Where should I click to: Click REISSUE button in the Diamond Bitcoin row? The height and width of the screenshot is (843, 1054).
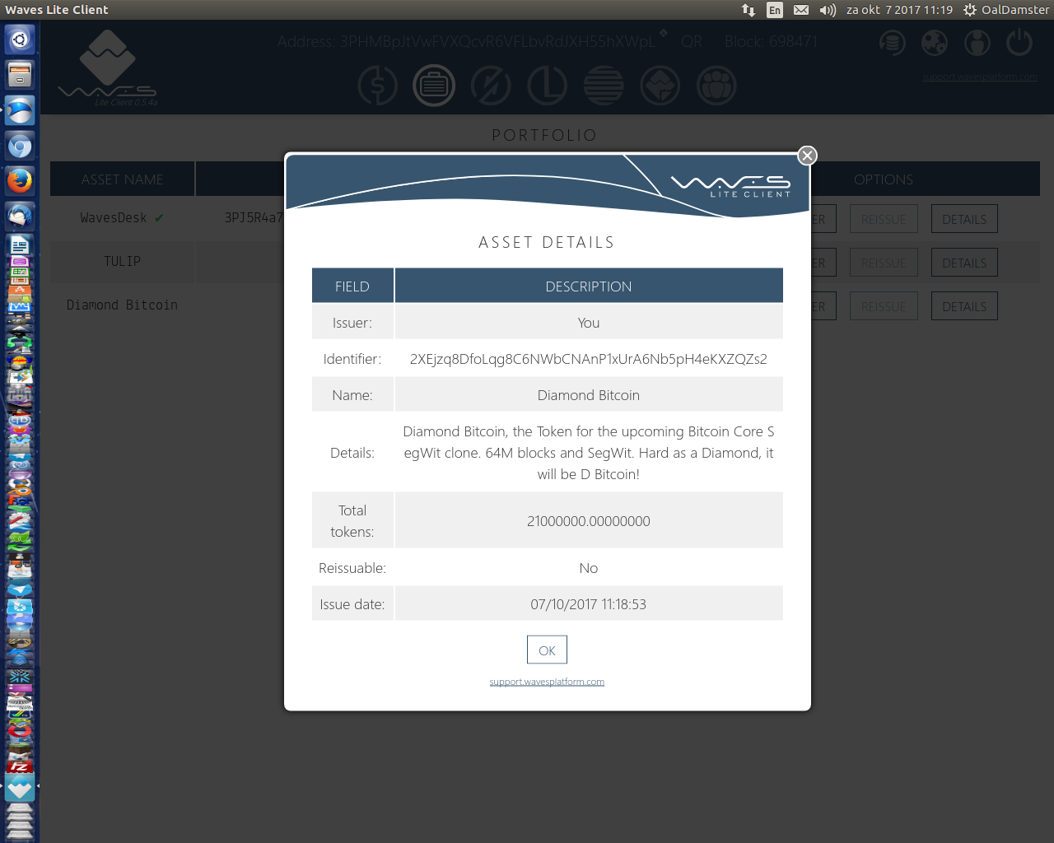tap(884, 306)
